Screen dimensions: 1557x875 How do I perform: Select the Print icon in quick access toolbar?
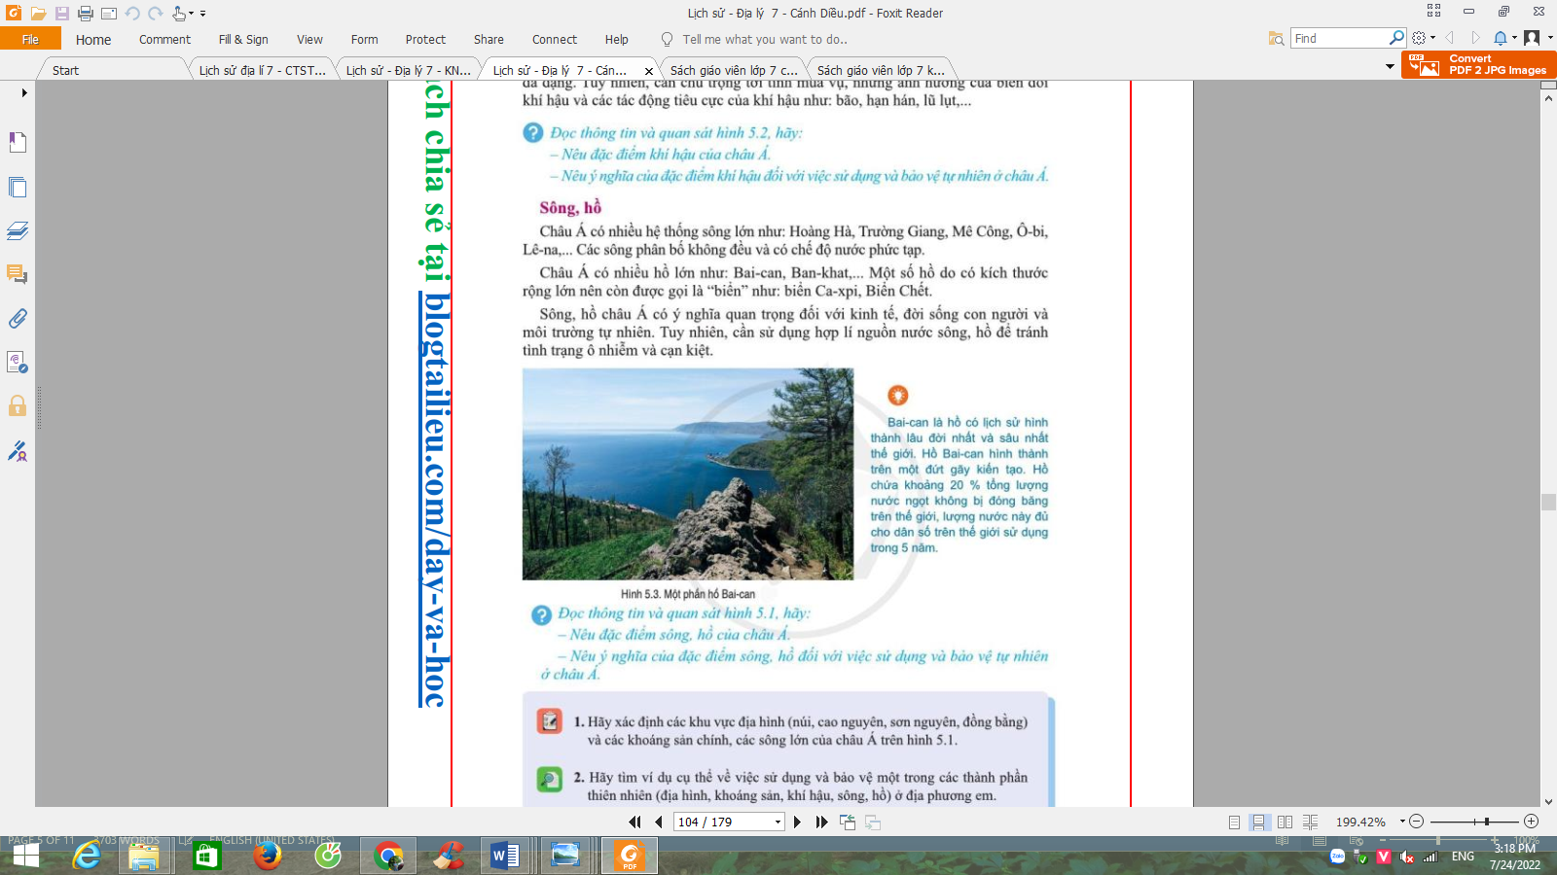click(86, 14)
